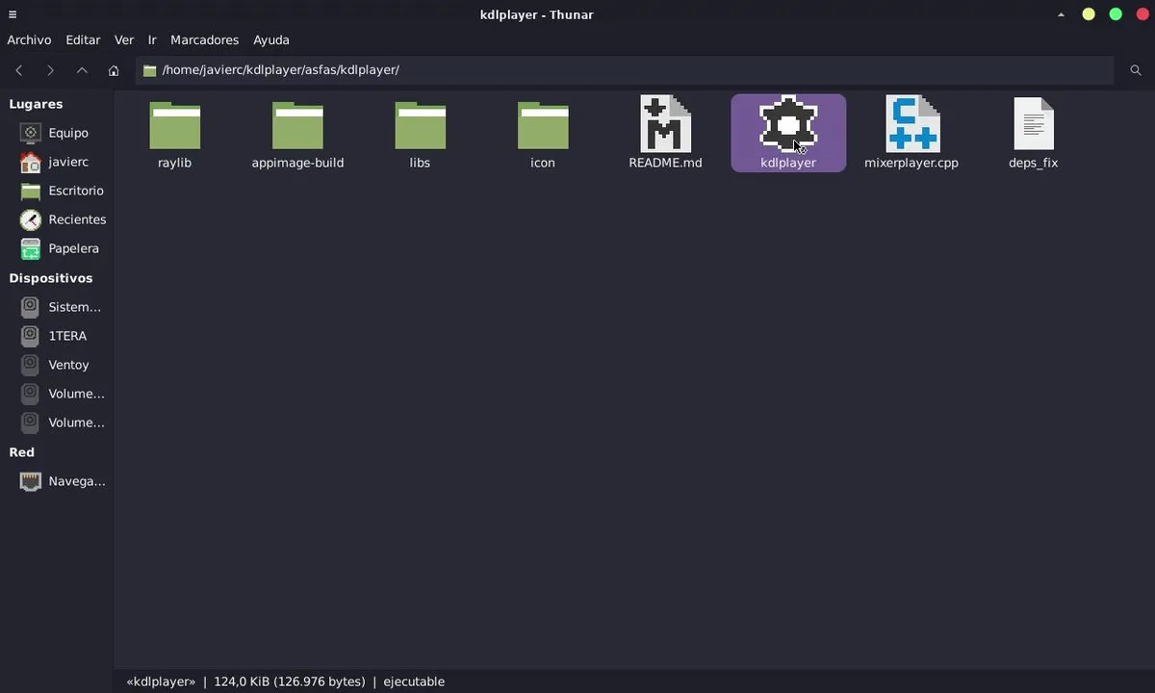Image resolution: width=1155 pixels, height=693 pixels.
Task: Open the Marcadores menu
Action: tap(204, 39)
